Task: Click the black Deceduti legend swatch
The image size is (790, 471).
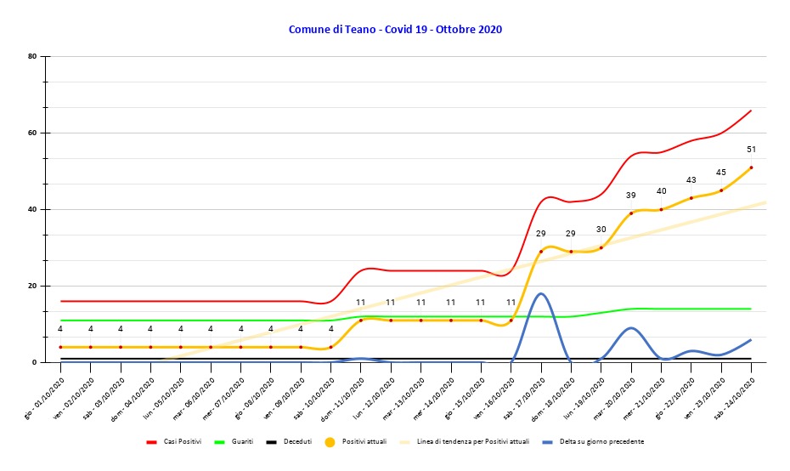Action: coord(272,442)
